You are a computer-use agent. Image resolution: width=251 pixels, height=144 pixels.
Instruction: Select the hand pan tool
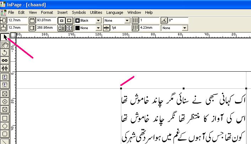point(5,44)
